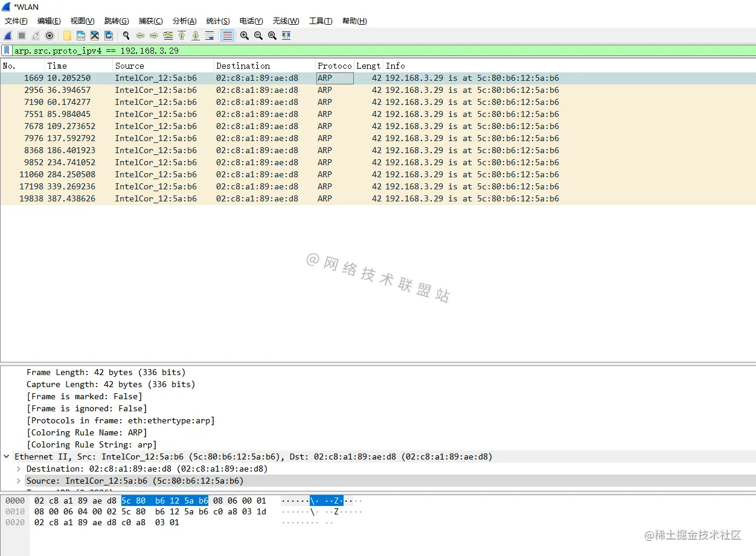756x556 pixels.
Task: Open the 帮助(H) menu
Action: [x=354, y=21]
